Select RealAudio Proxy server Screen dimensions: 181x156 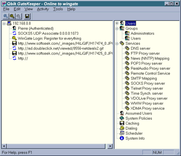click(x=150, y=68)
